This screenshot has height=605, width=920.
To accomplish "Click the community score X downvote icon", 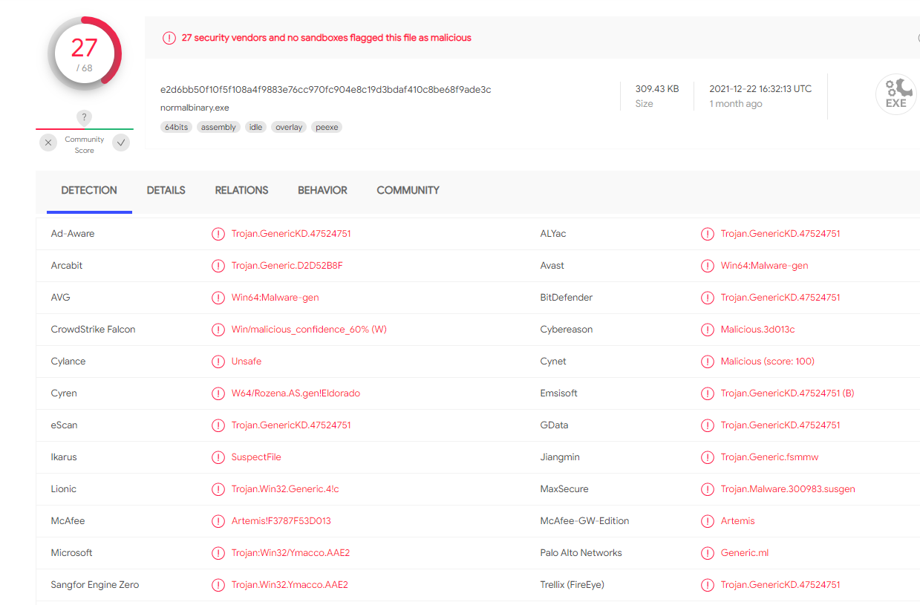I will click(x=48, y=143).
